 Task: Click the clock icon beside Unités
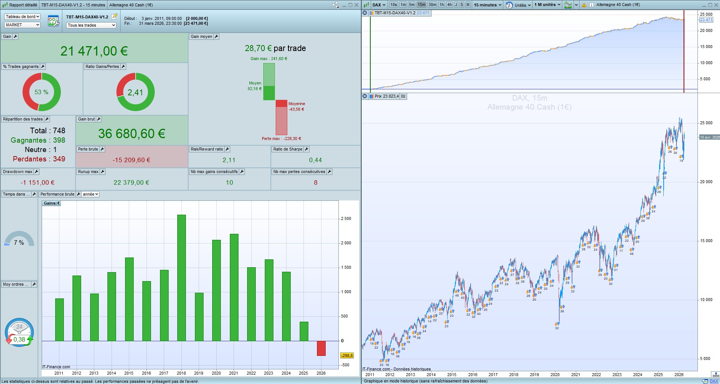[x=509, y=5]
